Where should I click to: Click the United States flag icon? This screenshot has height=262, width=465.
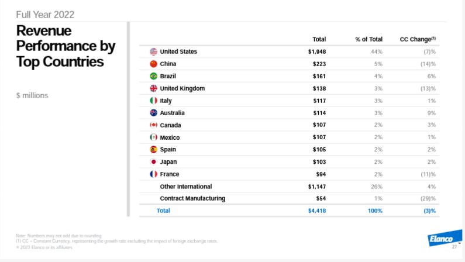pos(154,51)
